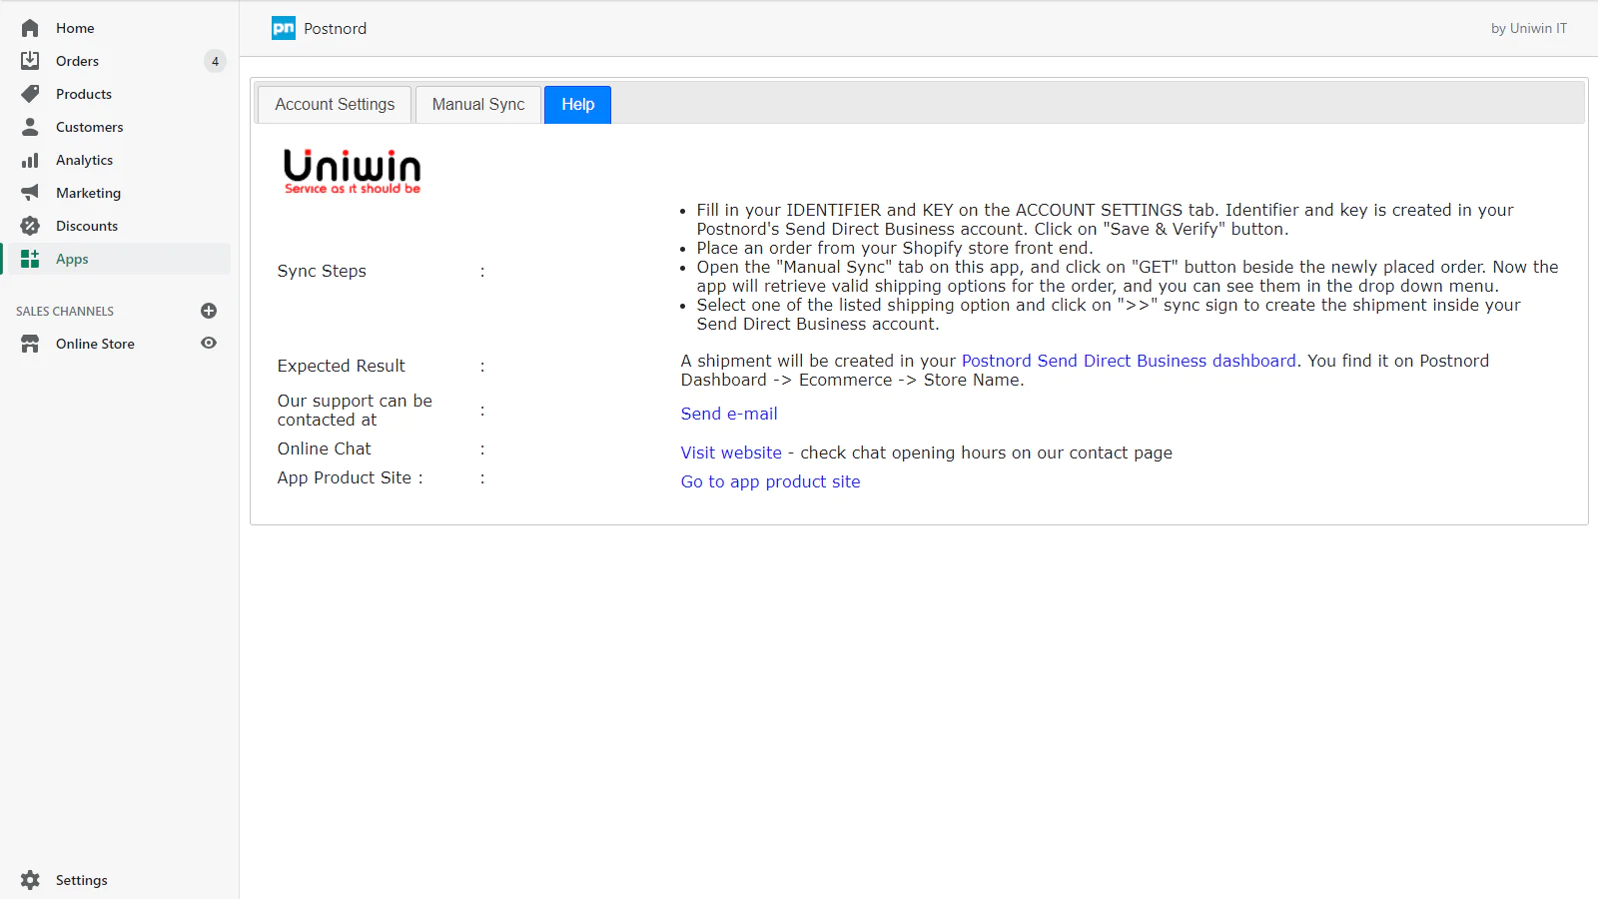Open the Home menu item

[75, 28]
